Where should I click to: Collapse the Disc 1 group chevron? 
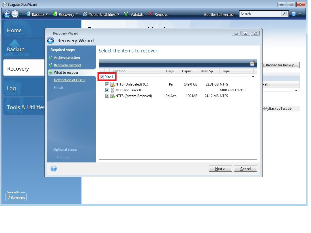(253, 77)
